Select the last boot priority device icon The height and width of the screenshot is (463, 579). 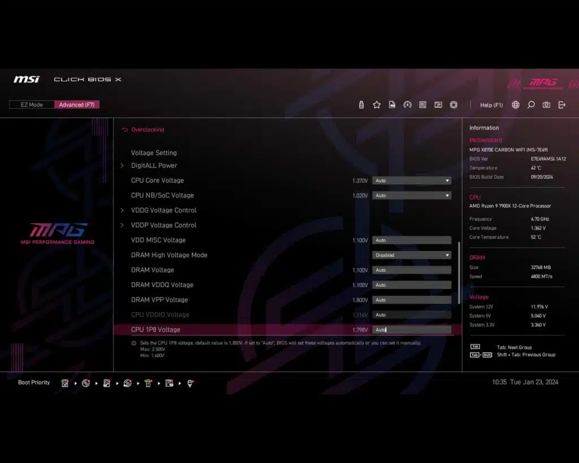pos(190,383)
